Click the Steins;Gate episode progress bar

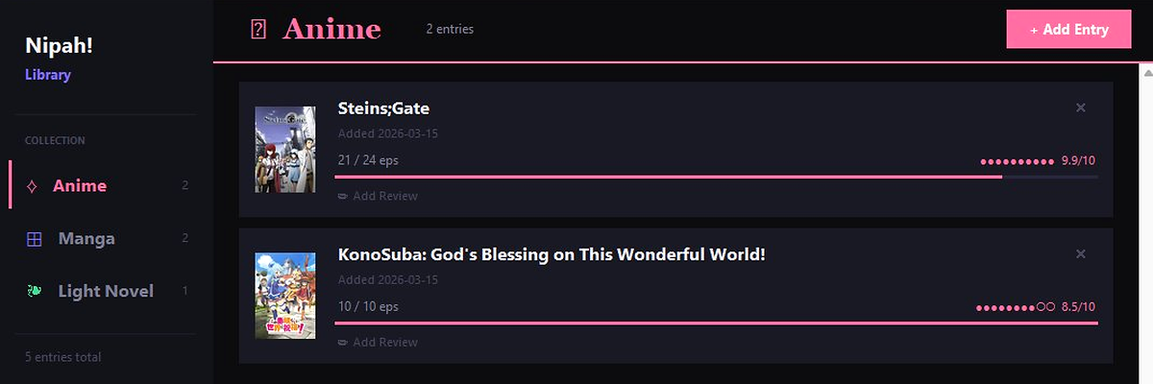pyautogui.click(x=716, y=177)
